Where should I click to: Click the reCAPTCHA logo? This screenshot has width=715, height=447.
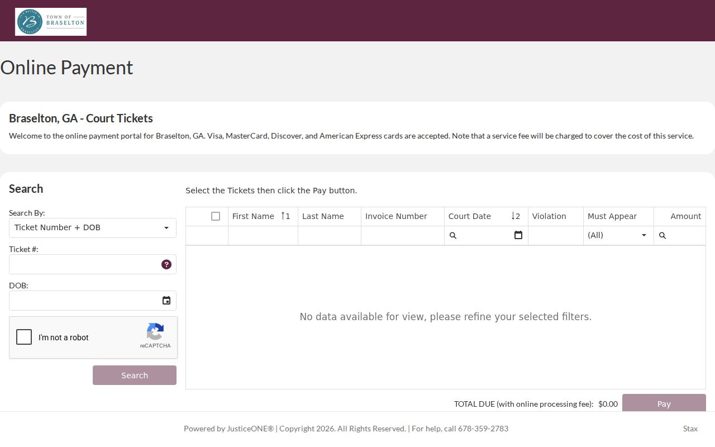tap(155, 332)
